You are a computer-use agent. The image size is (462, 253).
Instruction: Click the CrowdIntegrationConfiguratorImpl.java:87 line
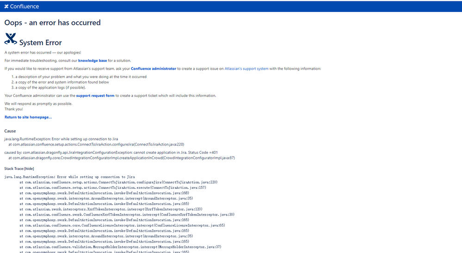pyautogui.click(x=121, y=158)
